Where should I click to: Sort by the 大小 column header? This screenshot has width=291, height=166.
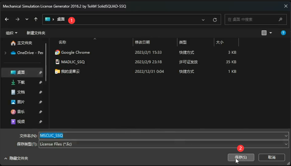(219, 42)
